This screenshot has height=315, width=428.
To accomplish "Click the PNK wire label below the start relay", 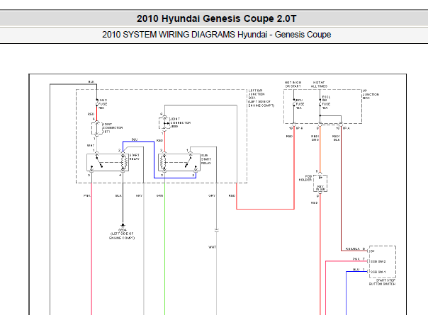I will click(x=86, y=195).
